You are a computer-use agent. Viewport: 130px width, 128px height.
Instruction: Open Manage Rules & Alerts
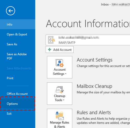point(60,118)
